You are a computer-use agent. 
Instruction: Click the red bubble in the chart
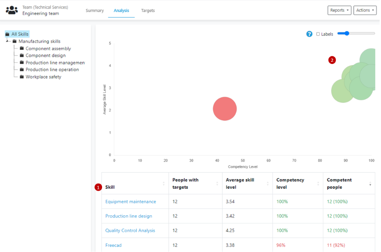coord(225,109)
